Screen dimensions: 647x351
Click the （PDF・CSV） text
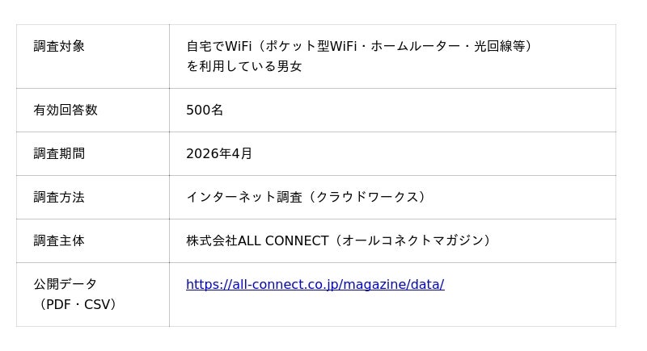tap(78, 304)
